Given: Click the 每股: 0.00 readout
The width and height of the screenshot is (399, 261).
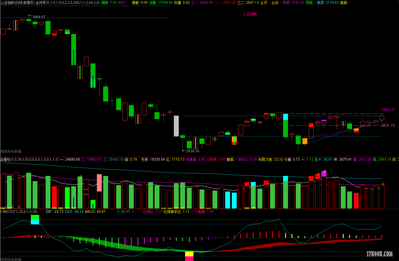Looking at the screenshot, I should 140,3.
